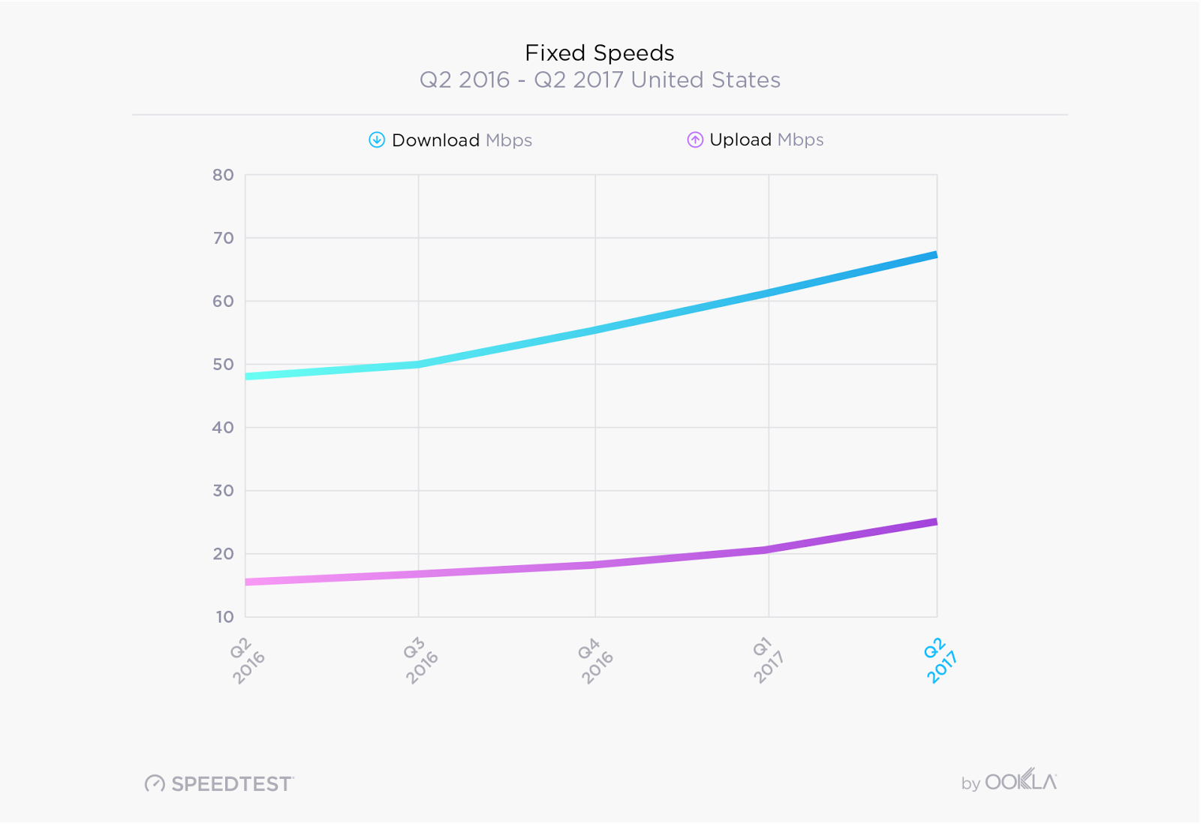The width and height of the screenshot is (1201, 824).
Task: Click the upload line at Q1 2017
Action: (x=769, y=549)
